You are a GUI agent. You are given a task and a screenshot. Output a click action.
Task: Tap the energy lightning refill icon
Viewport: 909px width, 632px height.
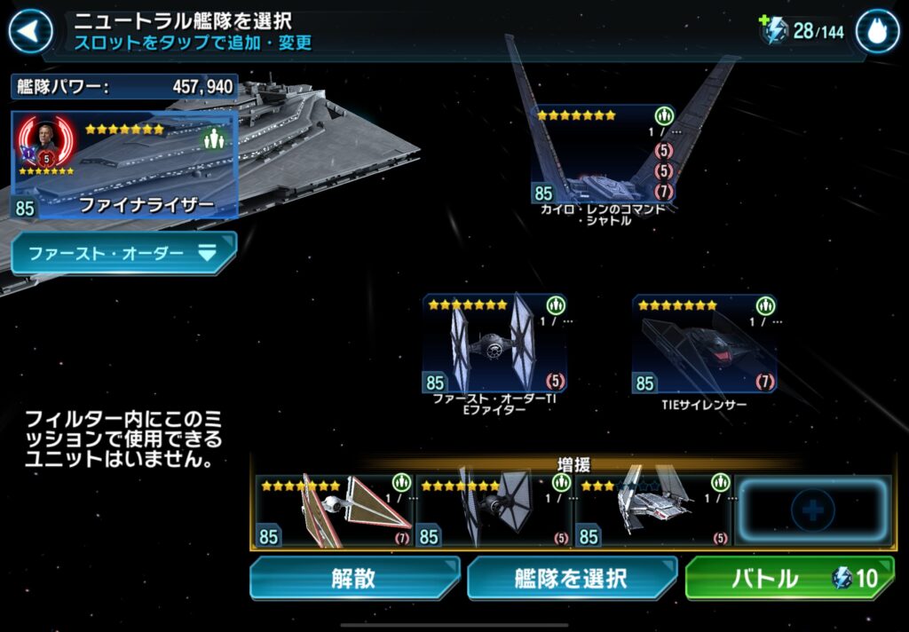tap(773, 29)
